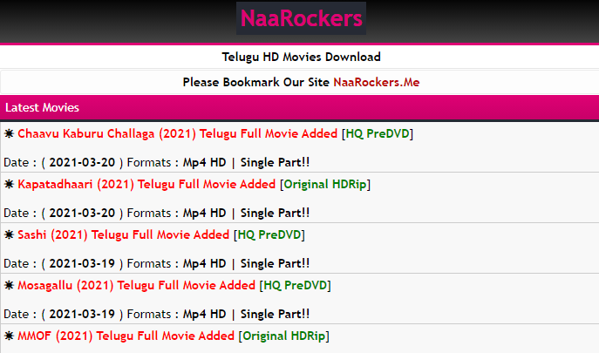Open Sashi (2021) Telugu Full Movie link
This screenshot has width=599, height=353.
pyautogui.click(x=124, y=234)
